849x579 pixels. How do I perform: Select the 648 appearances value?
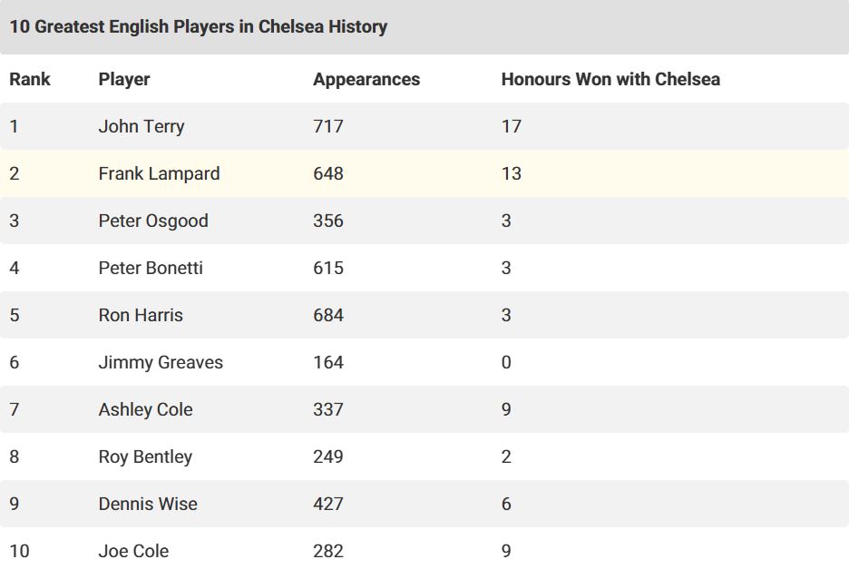[x=328, y=173]
